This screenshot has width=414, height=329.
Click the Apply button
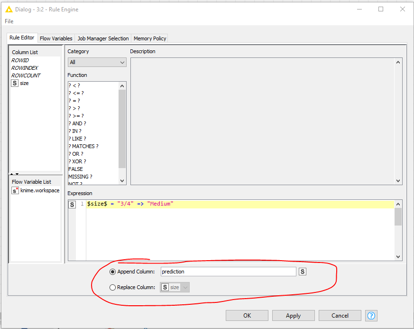coord(293,315)
